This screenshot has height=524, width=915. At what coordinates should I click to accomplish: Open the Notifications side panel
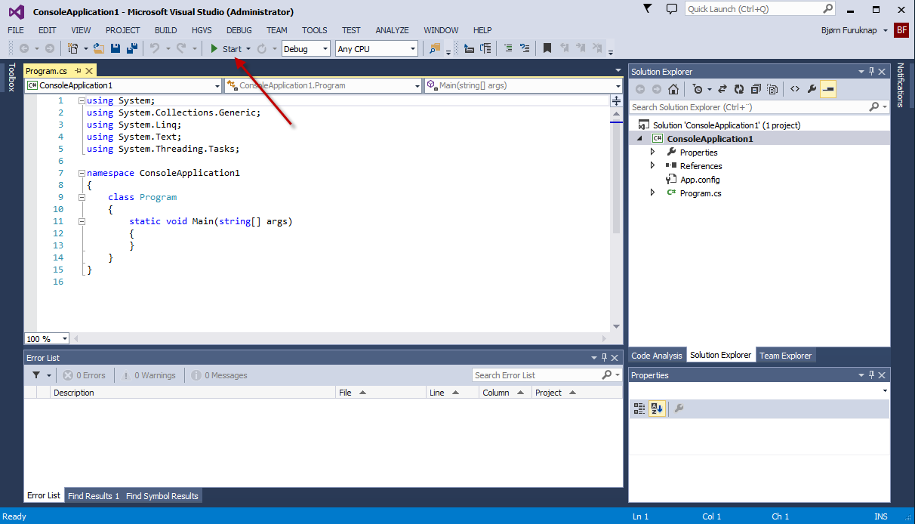900,85
